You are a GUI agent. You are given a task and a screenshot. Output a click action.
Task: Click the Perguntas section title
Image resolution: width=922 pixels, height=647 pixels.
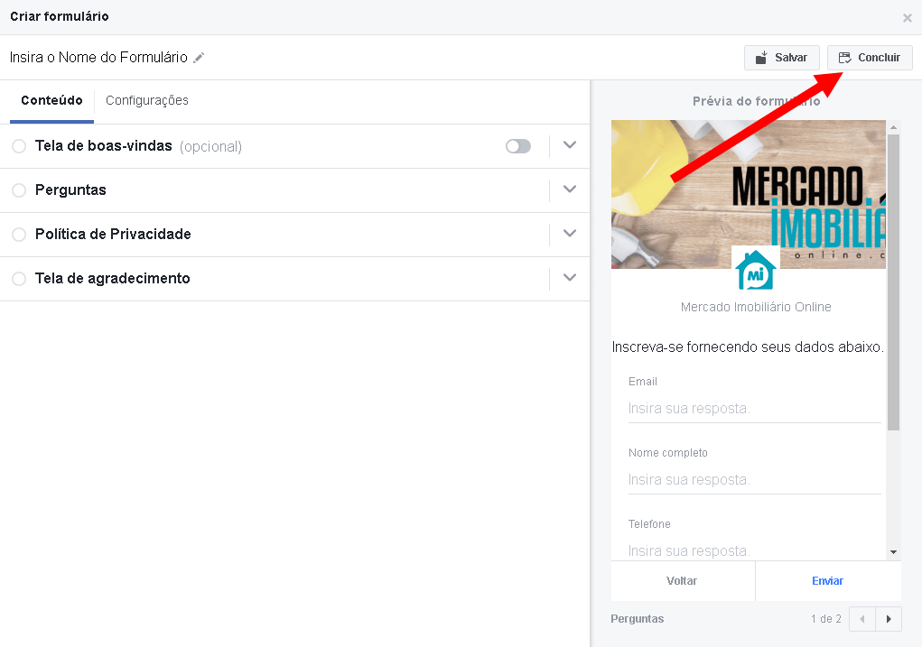point(70,189)
